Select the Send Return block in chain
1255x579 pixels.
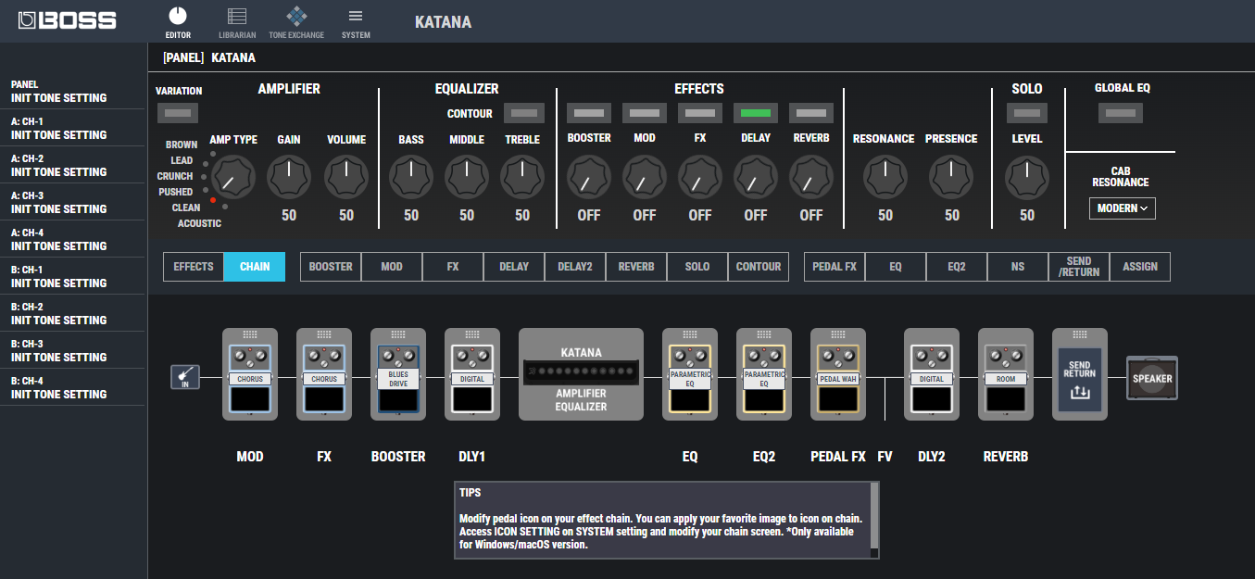click(x=1080, y=374)
